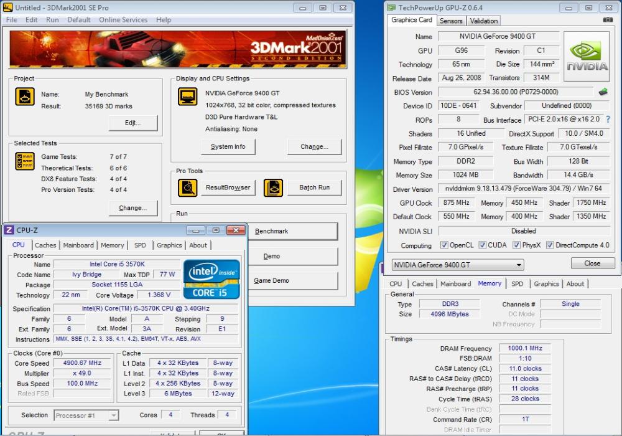
Task: Click the CAS# Latency value 11.0 clocks
Action: [x=525, y=369]
